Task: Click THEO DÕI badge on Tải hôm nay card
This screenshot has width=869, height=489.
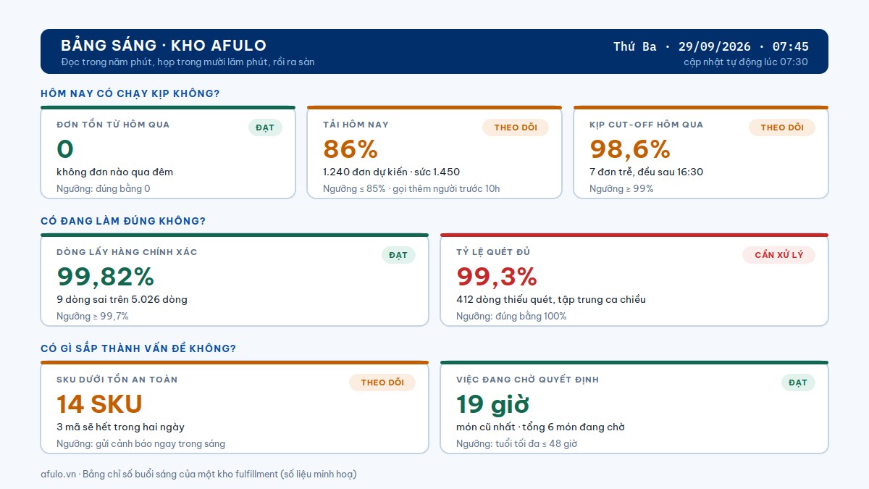Action: (516, 128)
